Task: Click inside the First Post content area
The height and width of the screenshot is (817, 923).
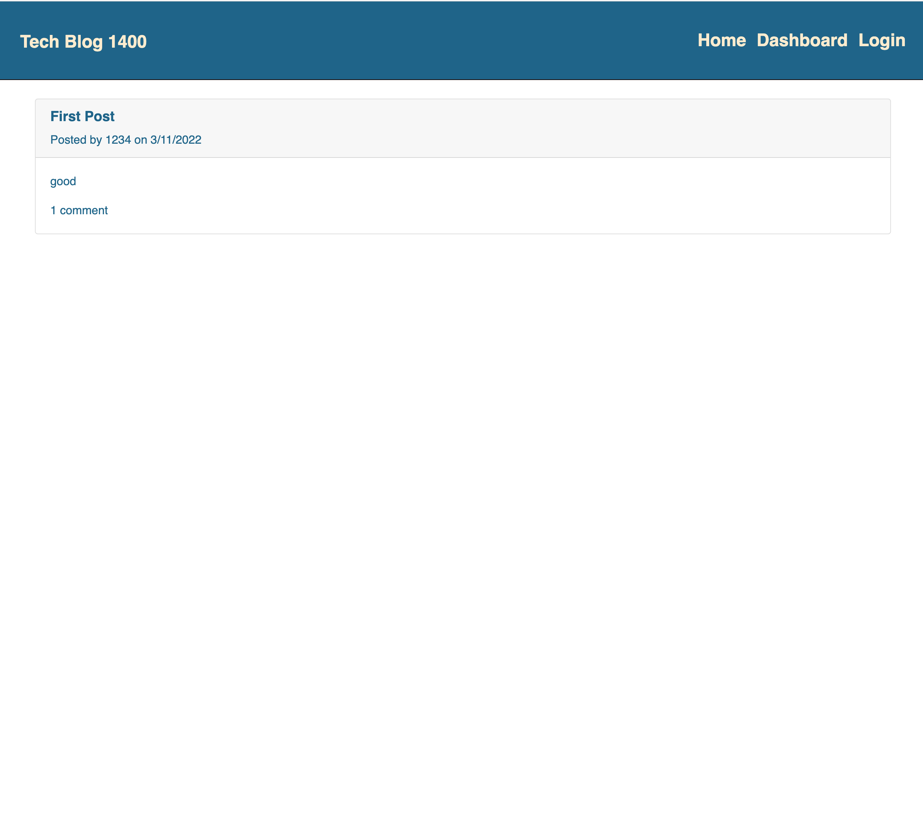Action: [63, 181]
